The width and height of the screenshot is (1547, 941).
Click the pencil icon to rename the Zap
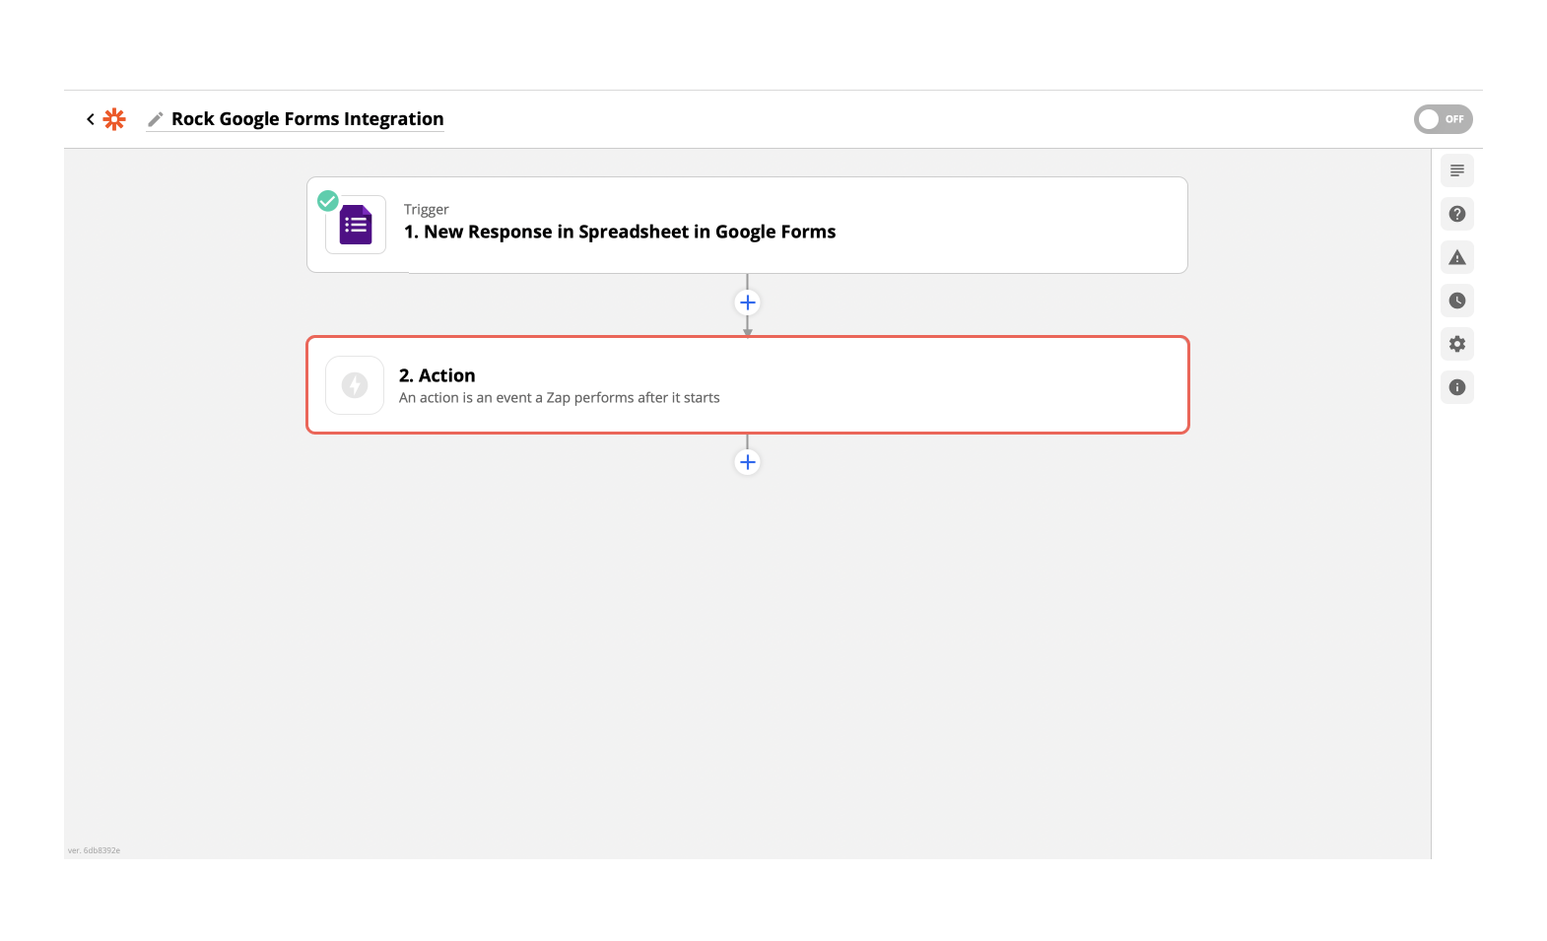(155, 120)
